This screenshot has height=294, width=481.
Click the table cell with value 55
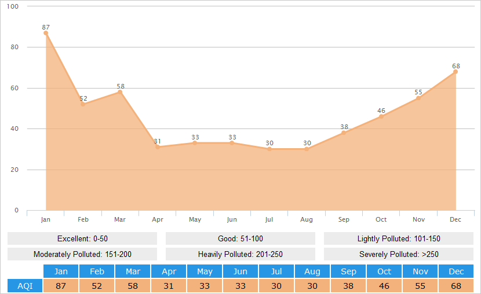(x=420, y=286)
